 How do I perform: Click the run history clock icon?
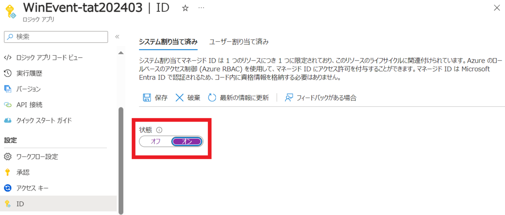[7, 74]
